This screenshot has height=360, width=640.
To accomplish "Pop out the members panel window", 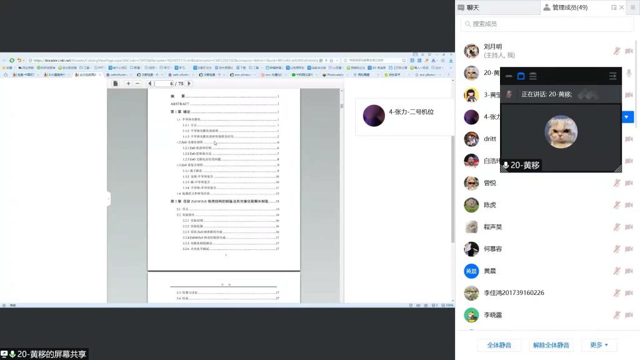I will 614,7.
